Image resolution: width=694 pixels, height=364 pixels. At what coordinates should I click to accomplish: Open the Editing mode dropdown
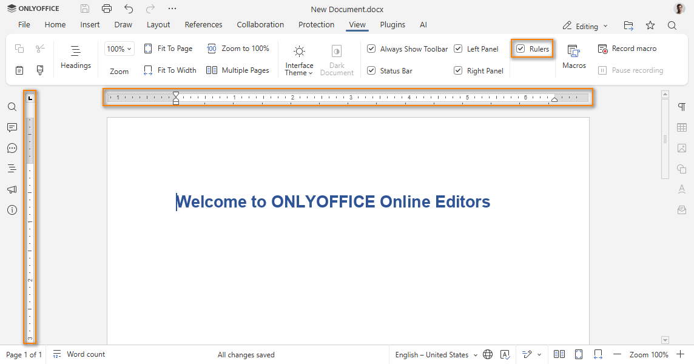coord(585,26)
